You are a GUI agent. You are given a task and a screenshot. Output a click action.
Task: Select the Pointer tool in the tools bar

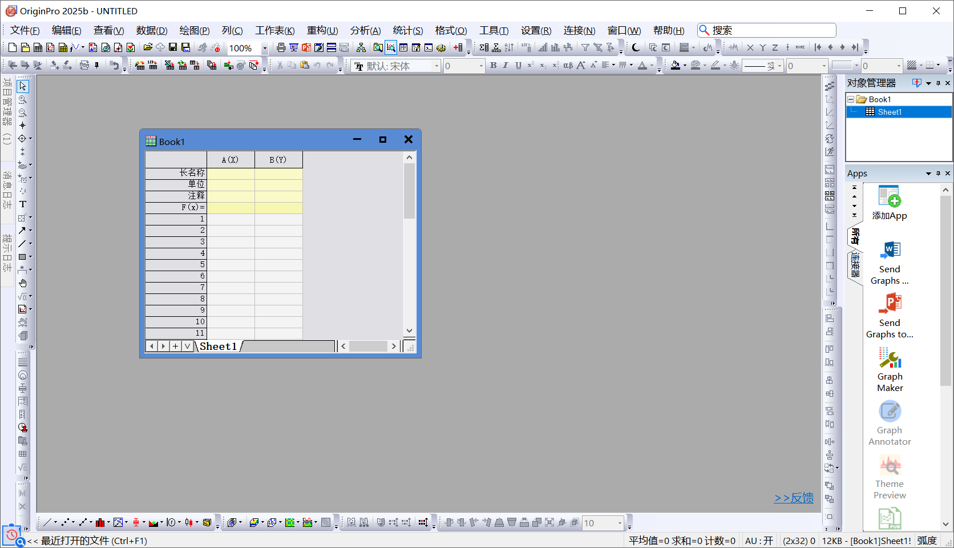(x=23, y=86)
